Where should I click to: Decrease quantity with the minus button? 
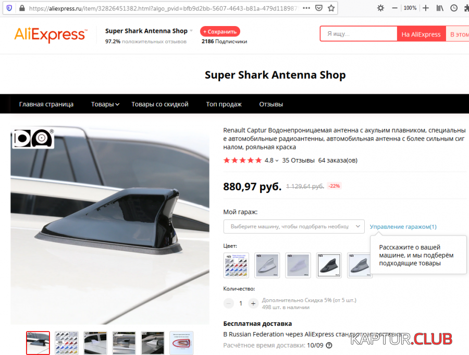(229, 303)
